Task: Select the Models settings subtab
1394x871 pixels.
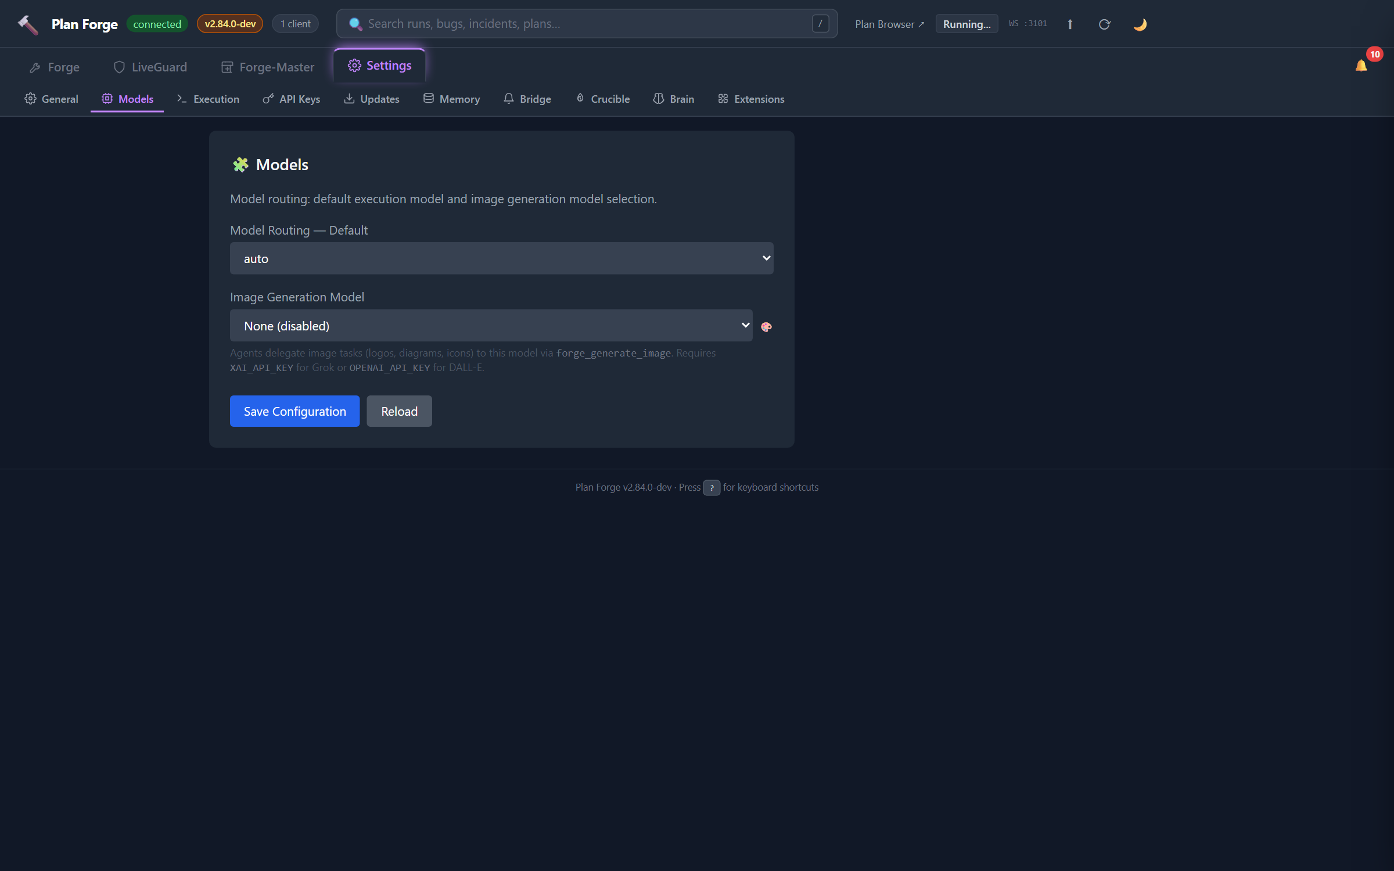Action: [127, 99]
